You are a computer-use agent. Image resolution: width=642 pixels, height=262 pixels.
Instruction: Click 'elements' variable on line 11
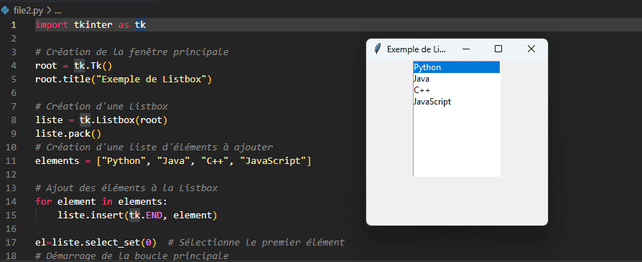pyautogui.click(x=57, y=161)
